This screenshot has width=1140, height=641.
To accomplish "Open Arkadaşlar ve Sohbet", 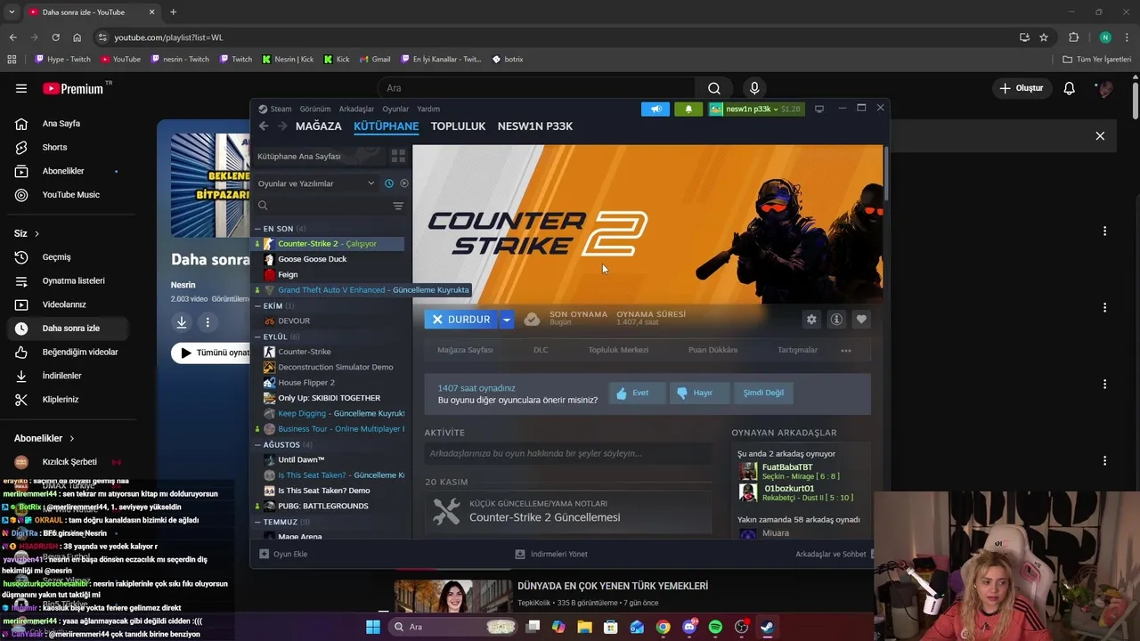I will (x=830, y=554).
